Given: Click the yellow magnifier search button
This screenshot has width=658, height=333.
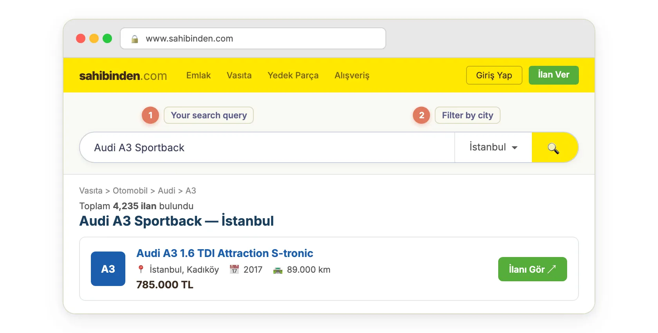Looking at the screenshot, I should pos(555,147).
